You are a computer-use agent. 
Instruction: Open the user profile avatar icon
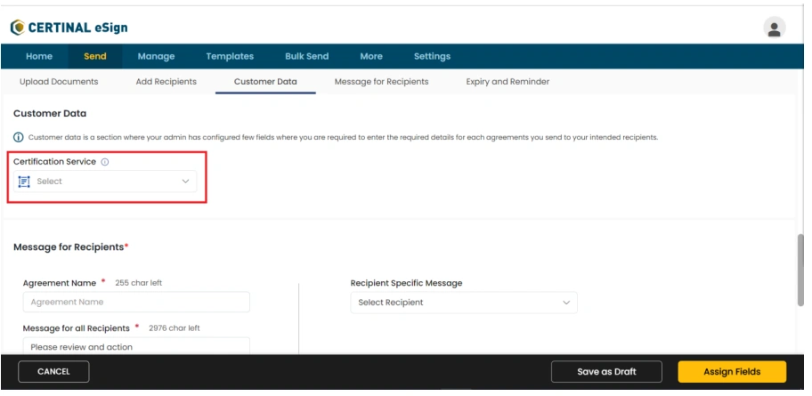(x=775, y=28)
